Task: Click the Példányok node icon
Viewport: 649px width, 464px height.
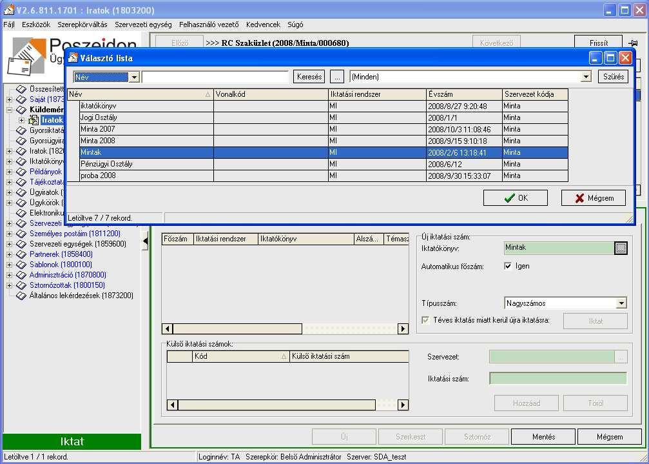Action: pyautogui.click(x=21, y=172)
